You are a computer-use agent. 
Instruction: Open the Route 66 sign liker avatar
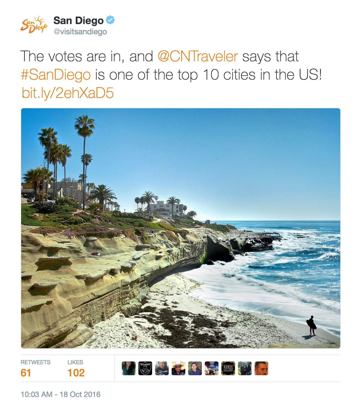212,368
